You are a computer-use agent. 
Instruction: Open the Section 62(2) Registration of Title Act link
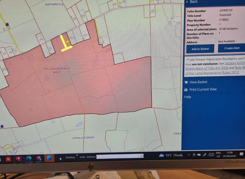click(x=215, y=65)
